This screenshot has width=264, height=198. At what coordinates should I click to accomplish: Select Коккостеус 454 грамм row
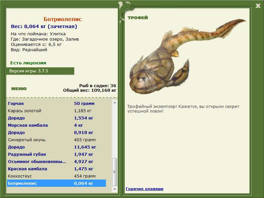pos(56,176)
